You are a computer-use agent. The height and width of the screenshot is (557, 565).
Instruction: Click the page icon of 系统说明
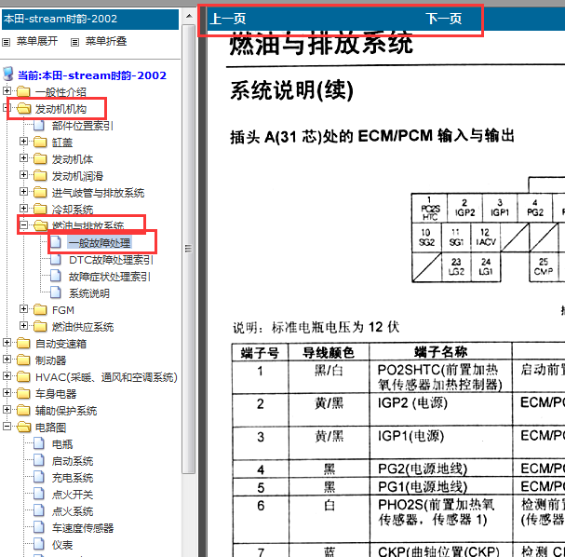pyautogui.click(x=56, y=292)
